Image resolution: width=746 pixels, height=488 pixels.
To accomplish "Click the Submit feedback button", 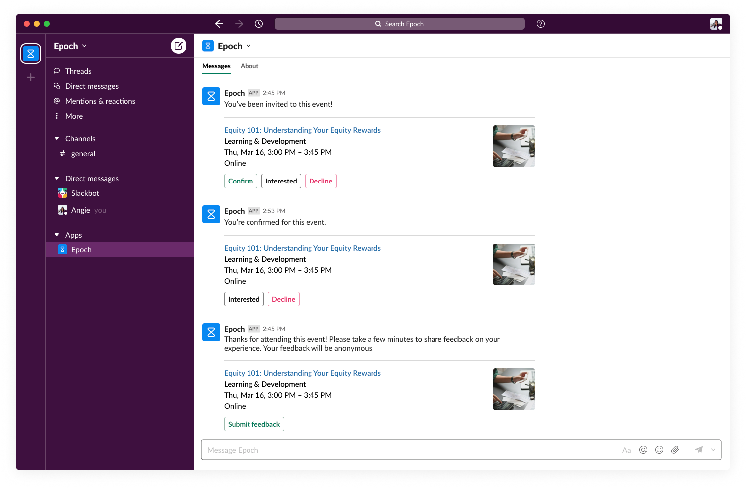I will (254, 424).
